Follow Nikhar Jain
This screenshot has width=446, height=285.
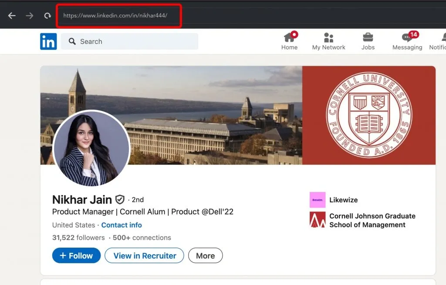76,255
